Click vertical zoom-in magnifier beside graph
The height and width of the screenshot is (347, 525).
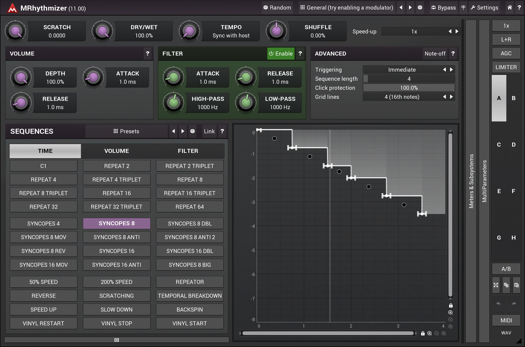click(451, 312)
